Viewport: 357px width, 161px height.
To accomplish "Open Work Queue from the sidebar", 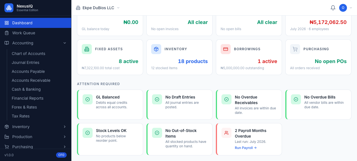I will coord(36,33).
